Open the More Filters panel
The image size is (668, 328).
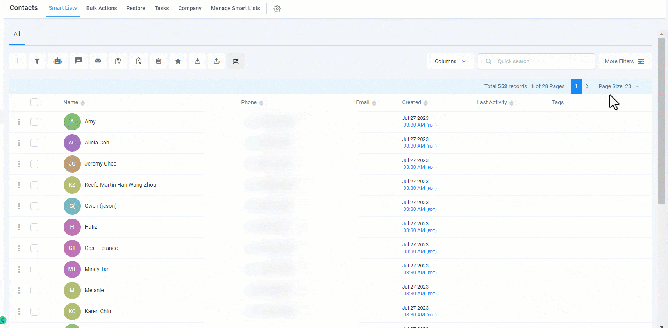point(624,61)
